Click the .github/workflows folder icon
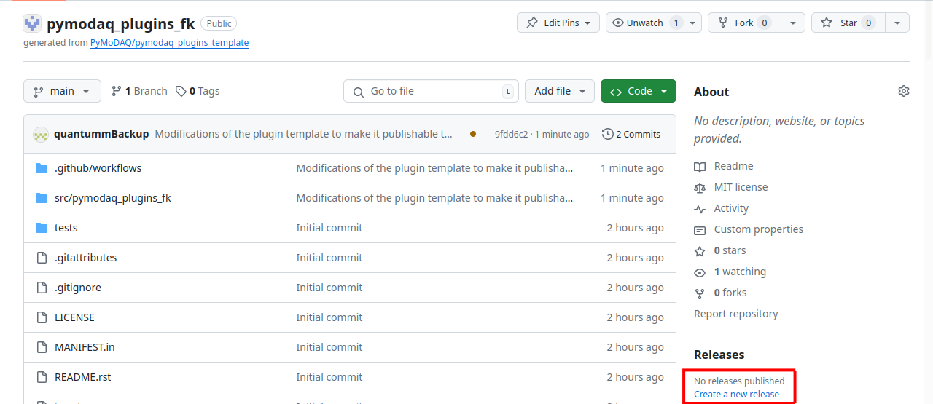 coord(42,168)
